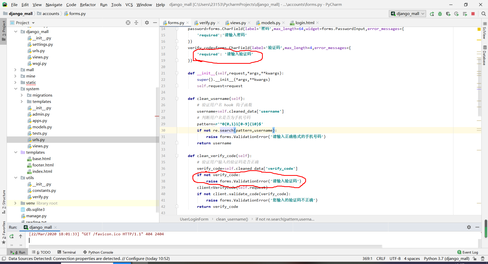Viewport: 488px width, 264px height.
Task: Open the Event Log
Action: tap(467, 252)
